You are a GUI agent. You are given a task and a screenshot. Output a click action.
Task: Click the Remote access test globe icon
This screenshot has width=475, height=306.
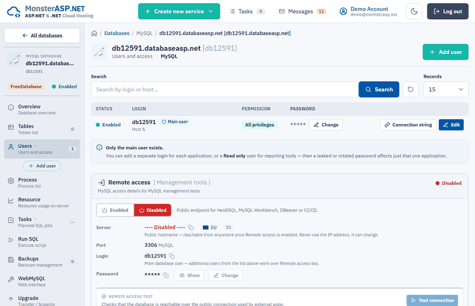tap(104, 297)
